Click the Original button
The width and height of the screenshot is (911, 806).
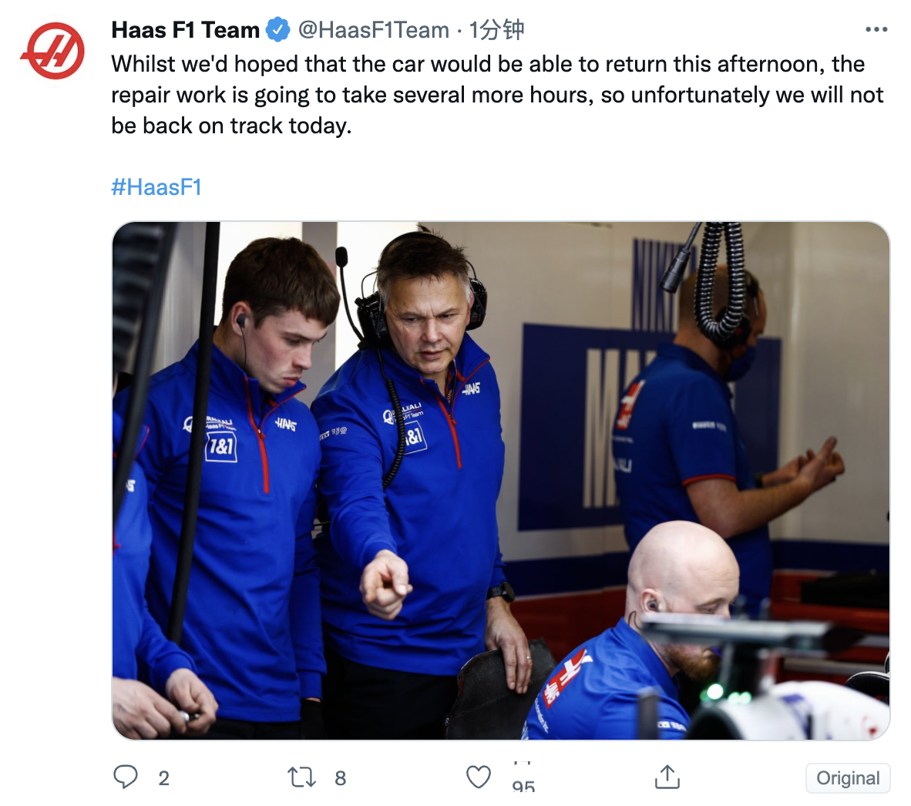tap(848, 778)
